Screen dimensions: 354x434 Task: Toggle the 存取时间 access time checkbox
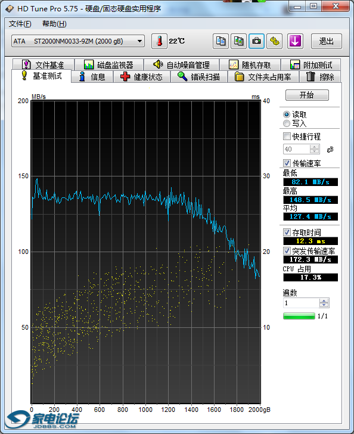287,232
